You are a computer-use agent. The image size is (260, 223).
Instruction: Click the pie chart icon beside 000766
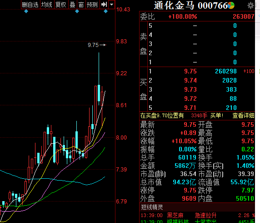231,5
